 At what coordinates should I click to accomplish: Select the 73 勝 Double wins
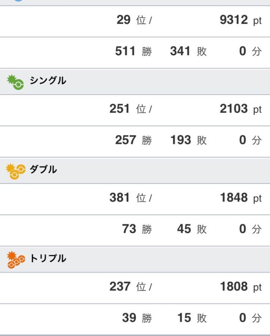pos(137,229)
